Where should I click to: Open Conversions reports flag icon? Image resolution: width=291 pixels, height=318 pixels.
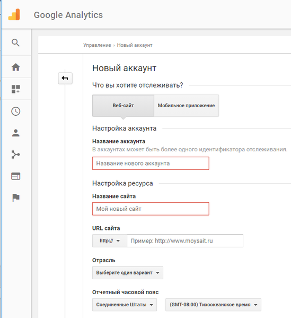[16, 197]
